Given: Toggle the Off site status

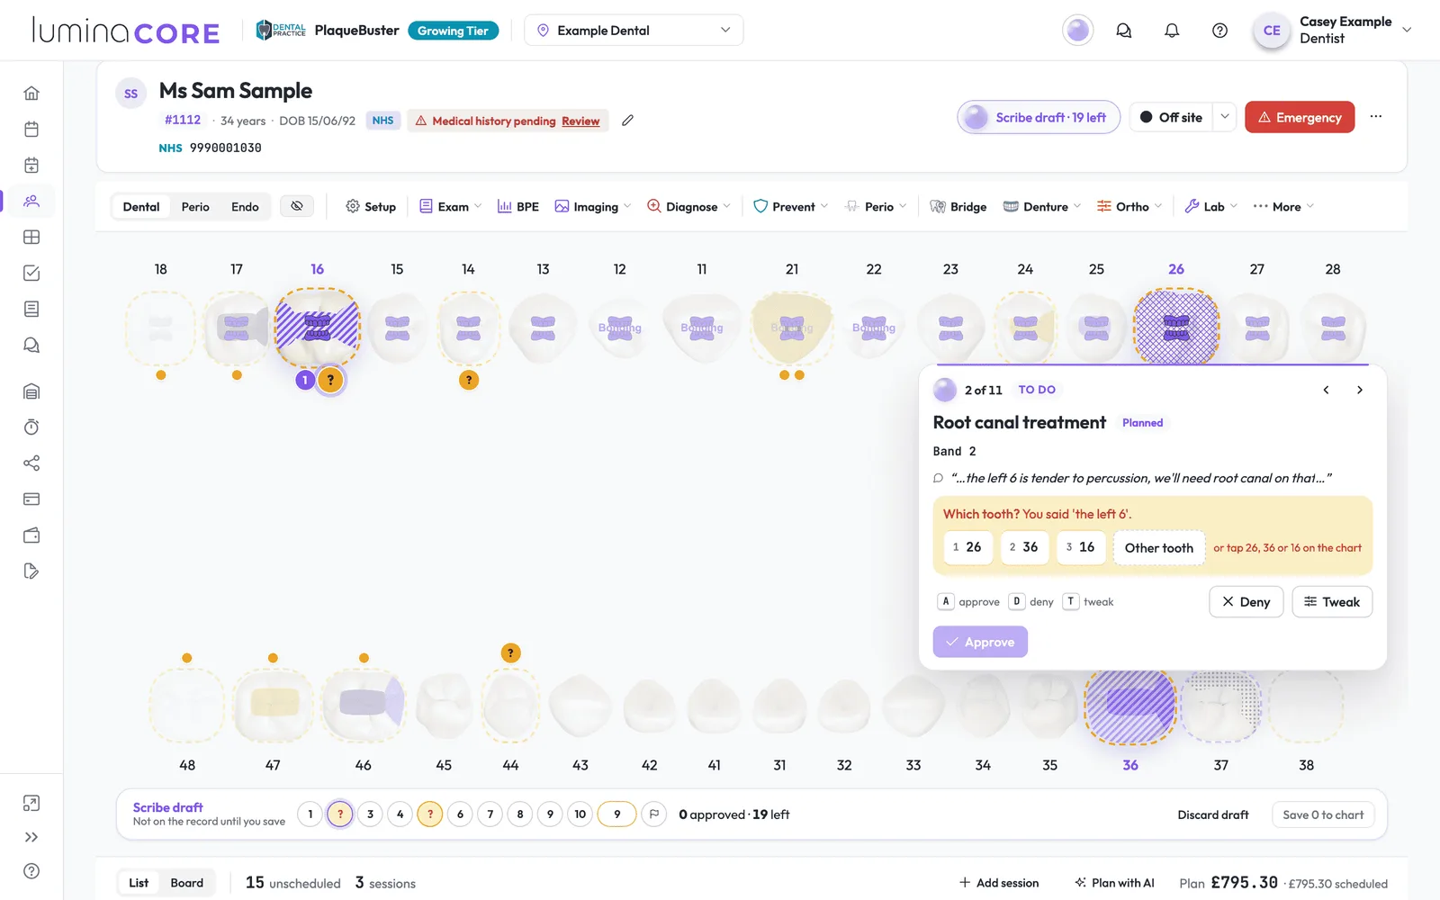Looking at the screenshot, I should (x=1171, y=117).
